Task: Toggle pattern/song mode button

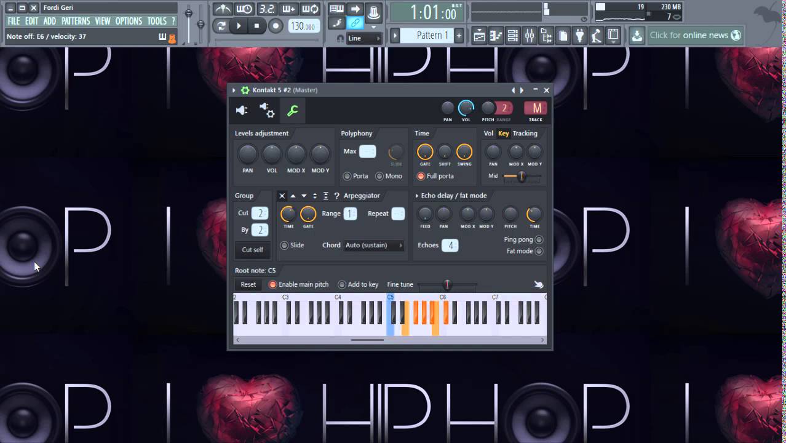Action: tap(221, 26)
